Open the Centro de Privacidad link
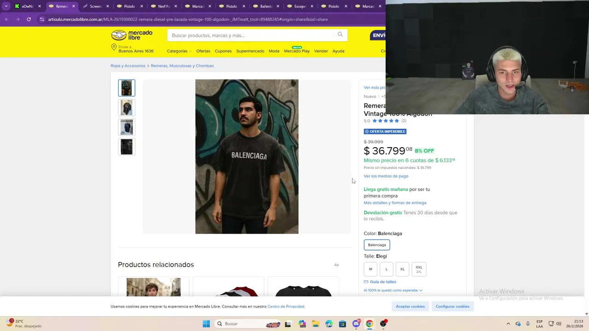Screen dimensions: 589x331 coord(286,306)
